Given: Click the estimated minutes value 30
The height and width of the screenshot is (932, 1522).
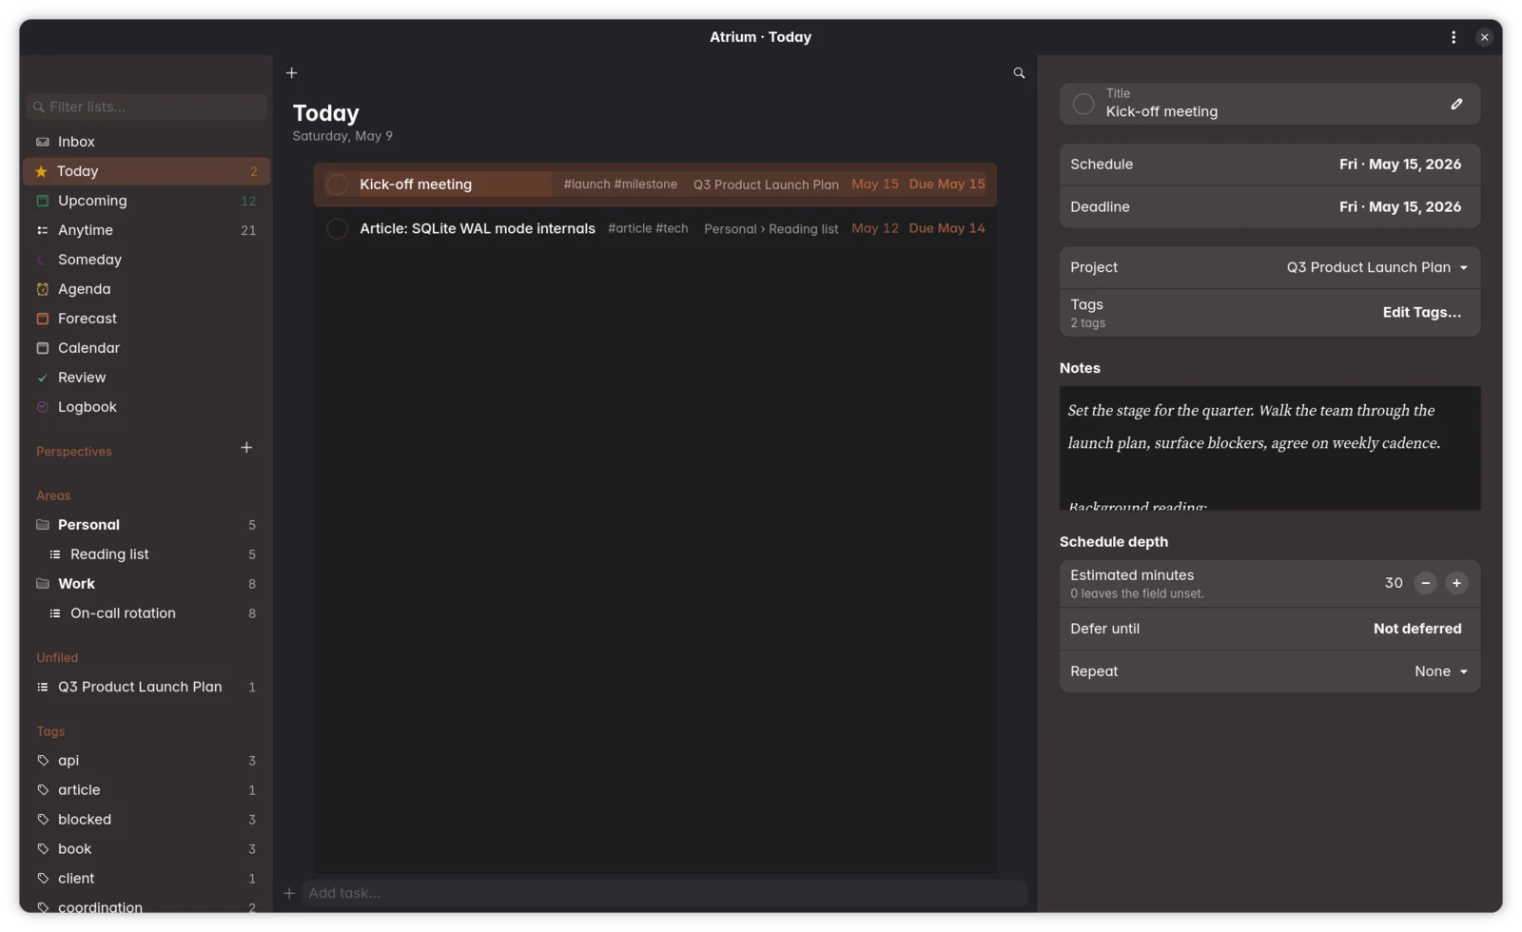Looking at the screenshot, I should (1394, 583).
